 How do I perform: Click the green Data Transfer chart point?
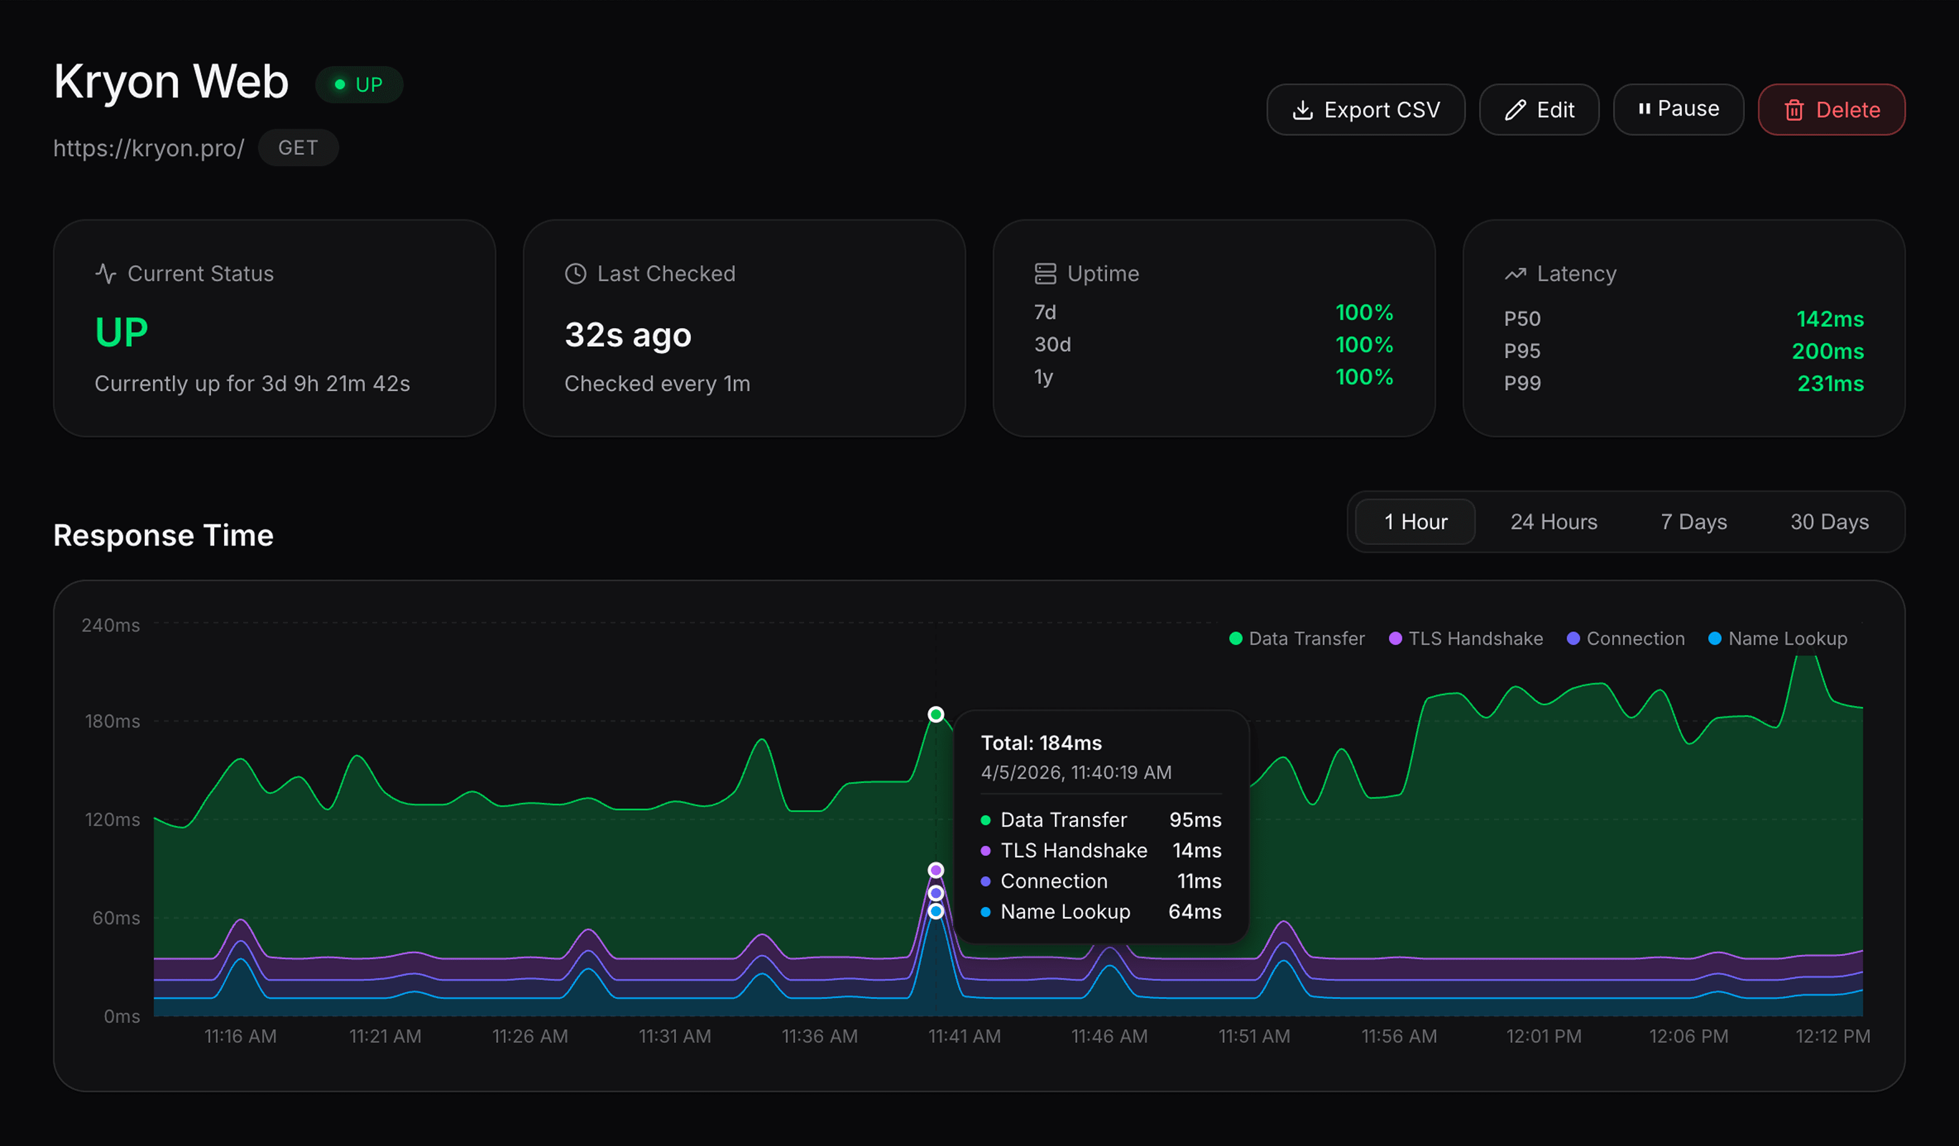pyautogui.click(x=936, y=714)
